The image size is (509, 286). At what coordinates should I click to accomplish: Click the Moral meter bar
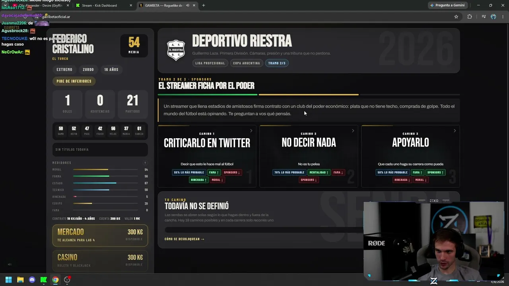[105, 170]
